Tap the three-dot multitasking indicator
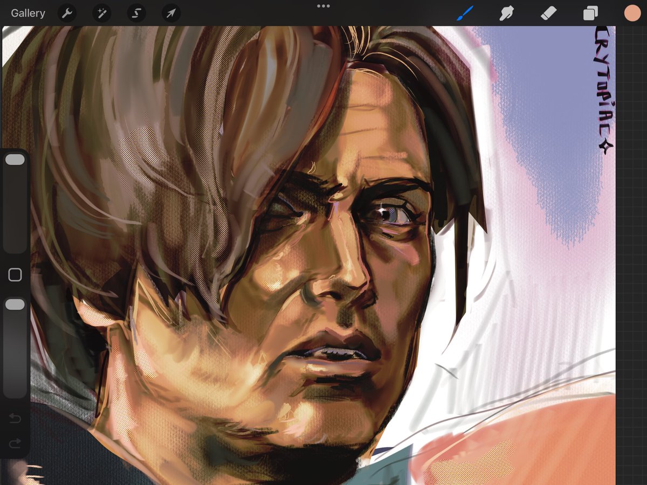 pos(323,6)
